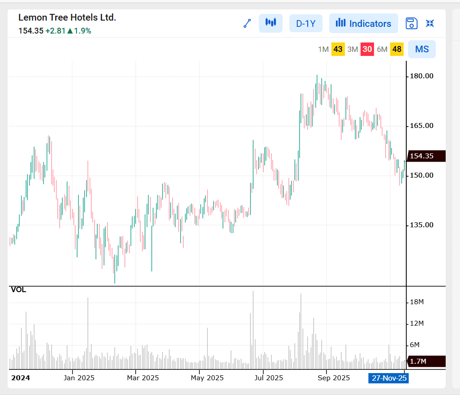
Task: Click the 1.7M volume marker
Action: click(x=427, y=361)
